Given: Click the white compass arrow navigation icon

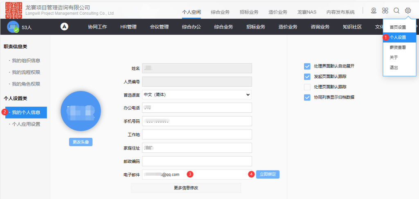Looking at the screenshot, I should click(x=64, y=27).
